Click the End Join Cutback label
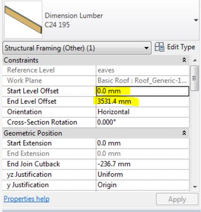The height and width of the screenshot is (212, 201). click(33, 164)
